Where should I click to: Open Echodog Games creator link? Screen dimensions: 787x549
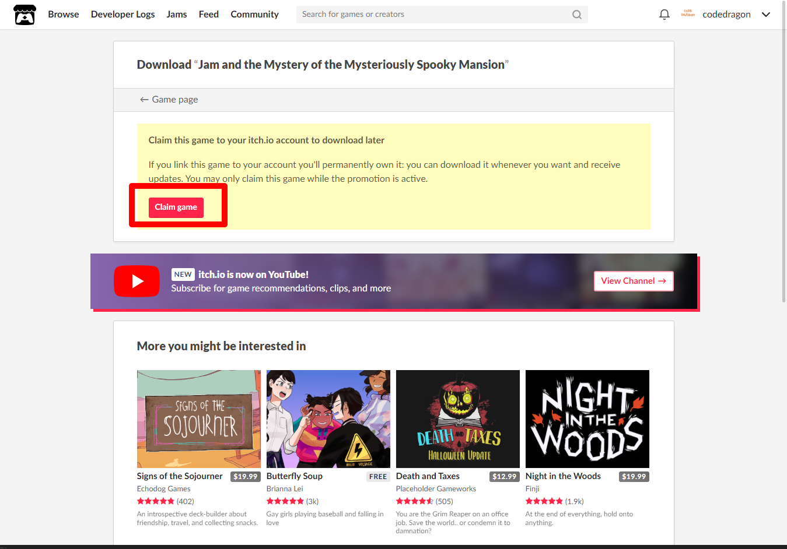pyautogui.click(x=164, y=489)
